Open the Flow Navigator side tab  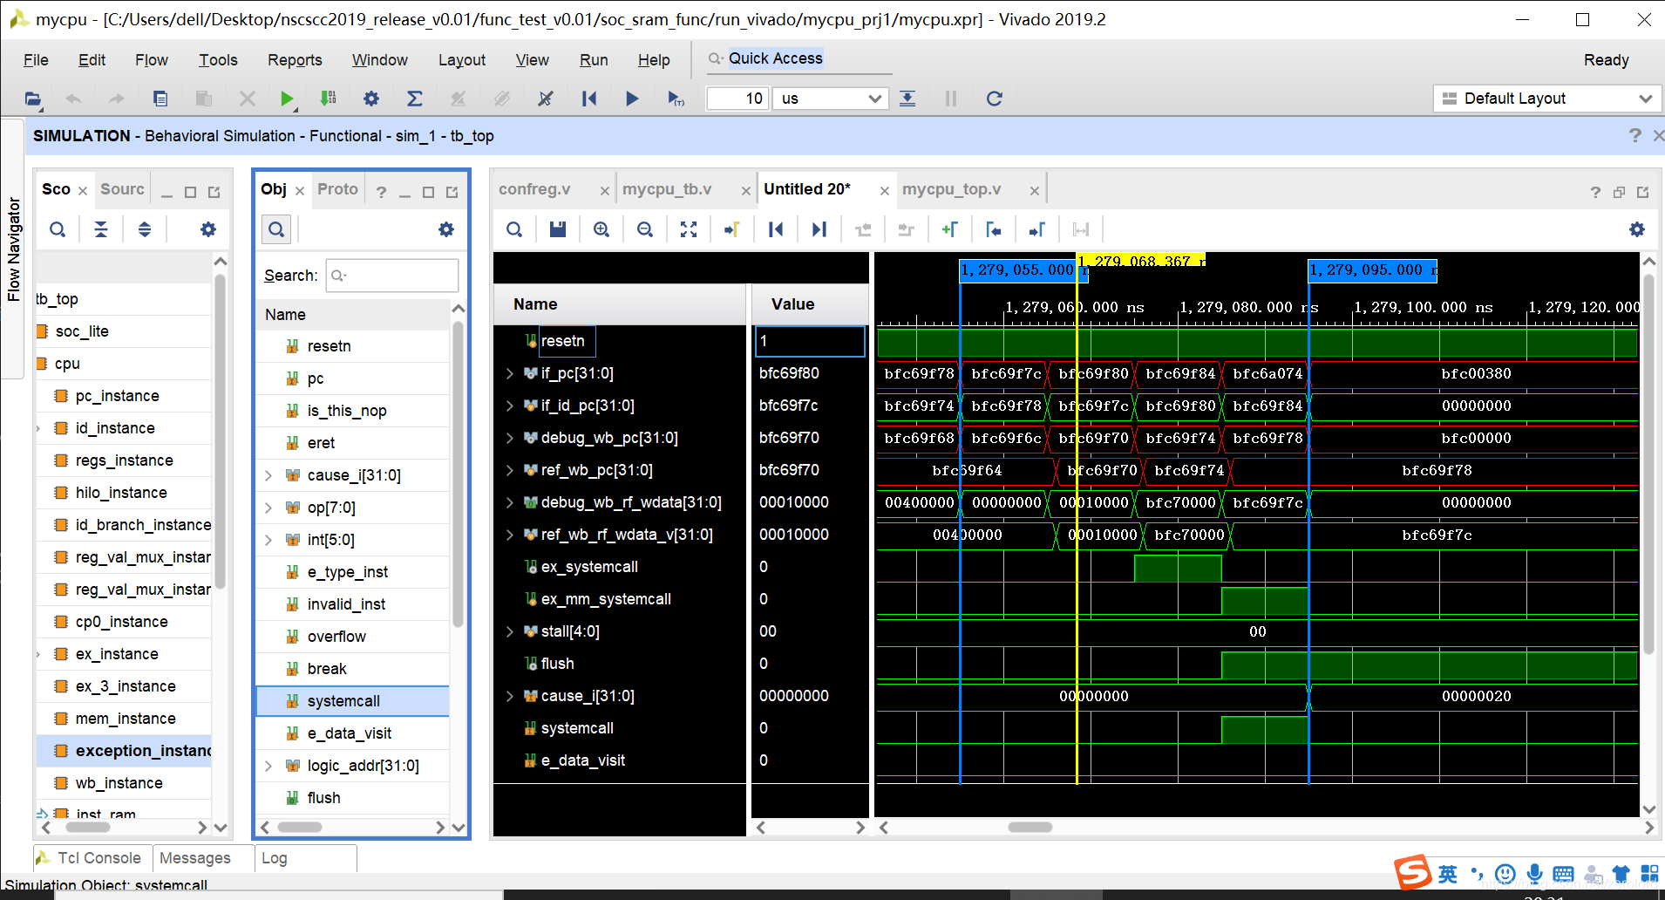[x=13, y=249]
